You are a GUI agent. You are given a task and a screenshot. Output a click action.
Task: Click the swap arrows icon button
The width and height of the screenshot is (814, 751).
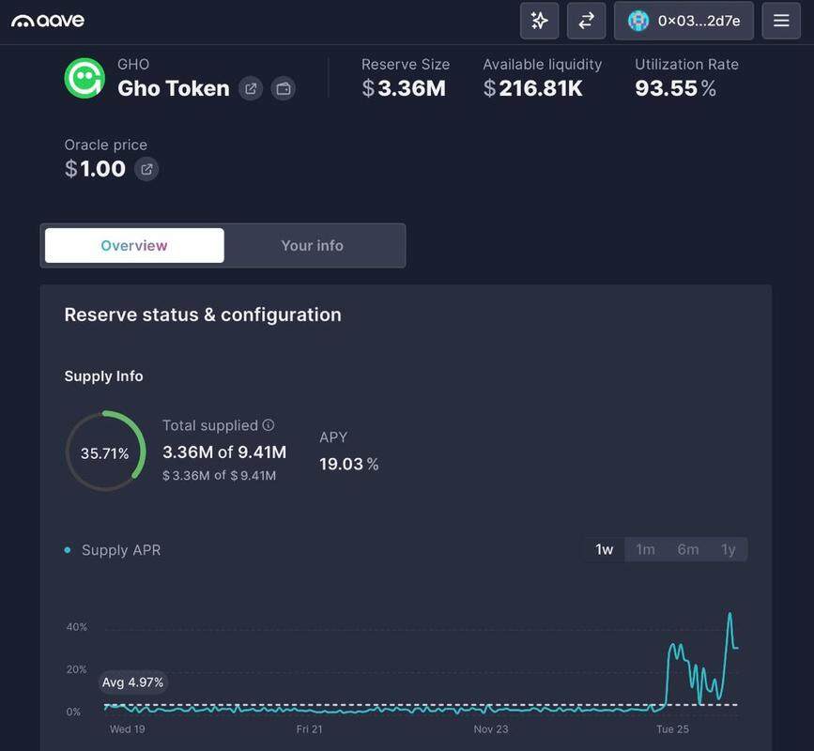(x=586, y=21)
